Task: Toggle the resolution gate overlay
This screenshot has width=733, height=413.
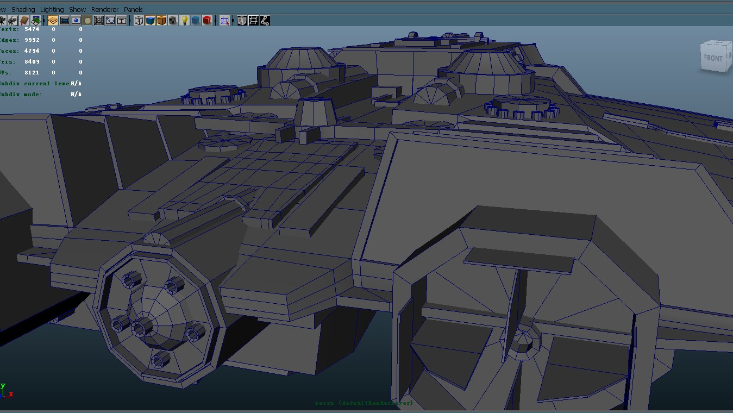Action: tap(76, 21)
